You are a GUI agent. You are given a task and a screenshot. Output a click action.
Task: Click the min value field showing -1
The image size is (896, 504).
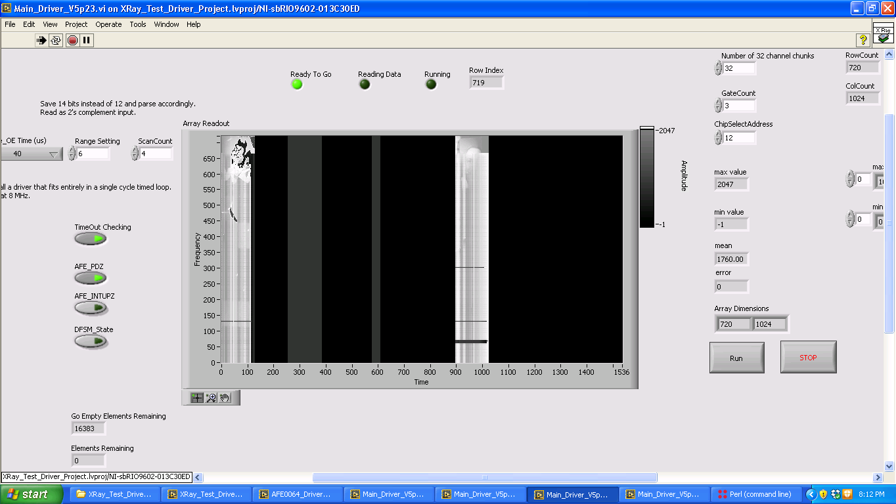point(731,224)
